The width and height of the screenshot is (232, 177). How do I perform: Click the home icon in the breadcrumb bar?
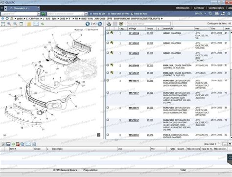point(12,19)
